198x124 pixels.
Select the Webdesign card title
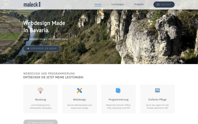[x=80, y=100]
